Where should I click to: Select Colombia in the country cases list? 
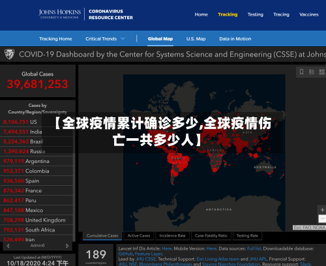coord(37,171)
